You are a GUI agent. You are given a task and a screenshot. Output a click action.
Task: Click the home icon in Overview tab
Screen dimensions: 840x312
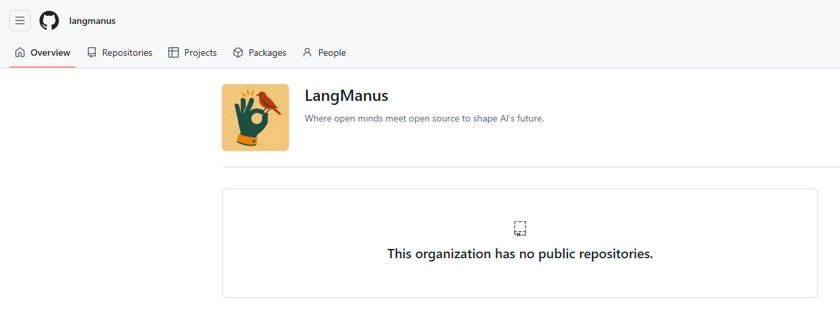coord(20,52)
